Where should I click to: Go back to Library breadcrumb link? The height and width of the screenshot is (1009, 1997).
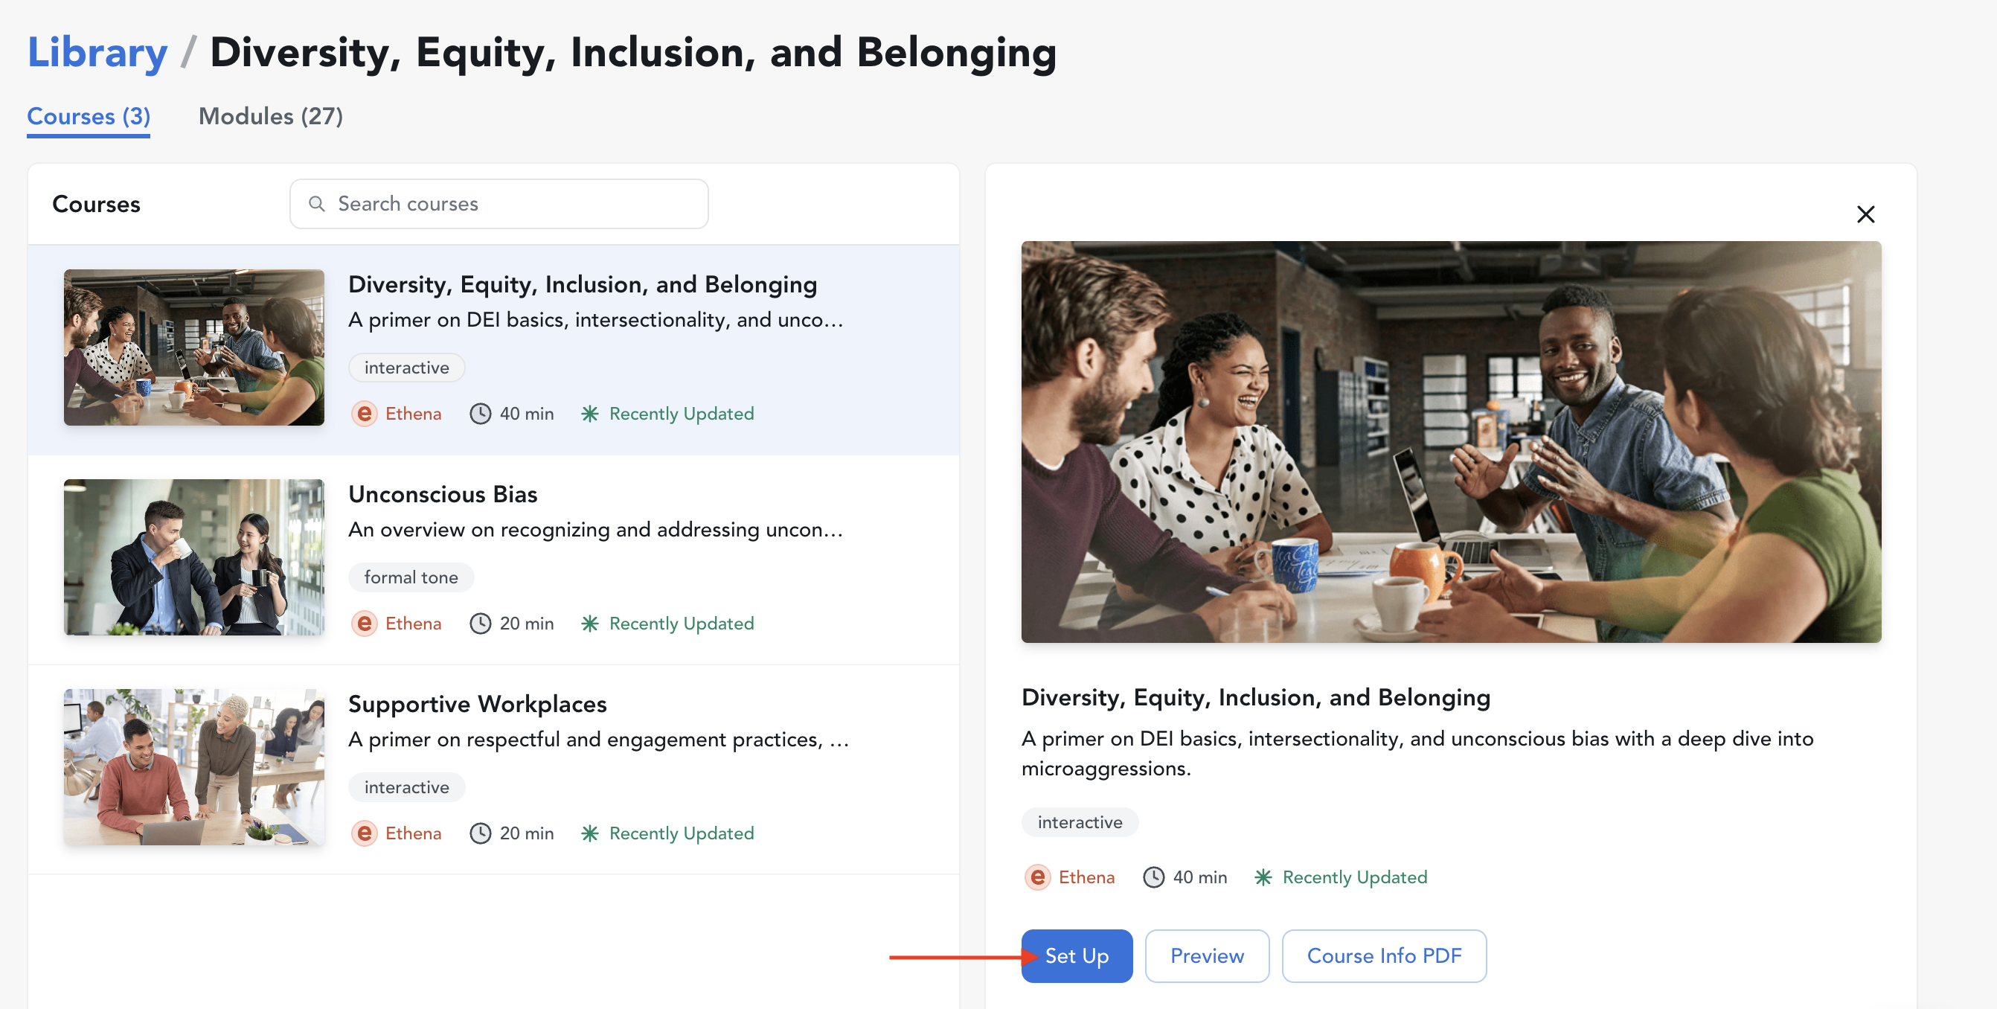click(x=97, y=53)
